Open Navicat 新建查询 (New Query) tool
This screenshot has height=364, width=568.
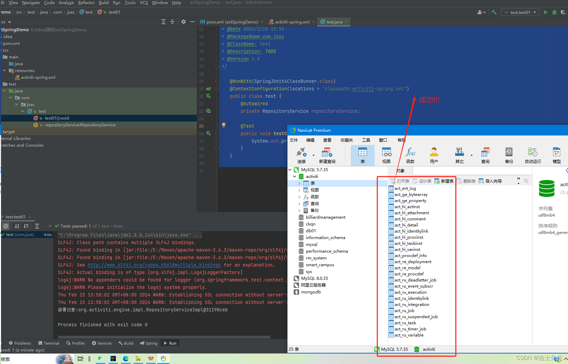(x=327, y=156)
